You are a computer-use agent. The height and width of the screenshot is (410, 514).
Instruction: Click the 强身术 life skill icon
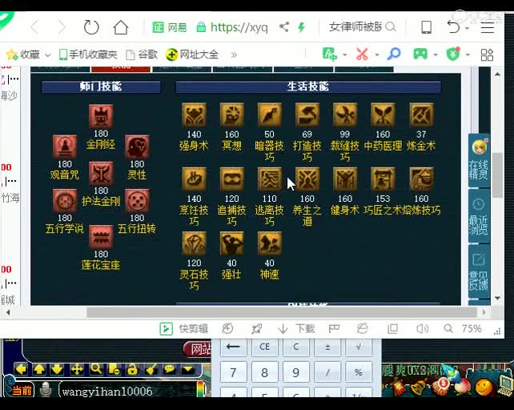point(194,115)
